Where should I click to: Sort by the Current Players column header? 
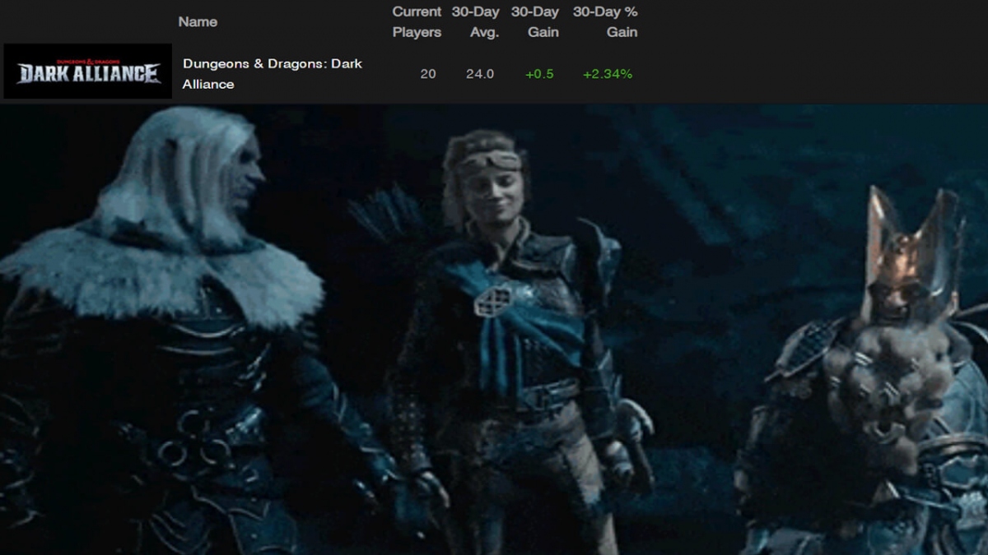417,22
